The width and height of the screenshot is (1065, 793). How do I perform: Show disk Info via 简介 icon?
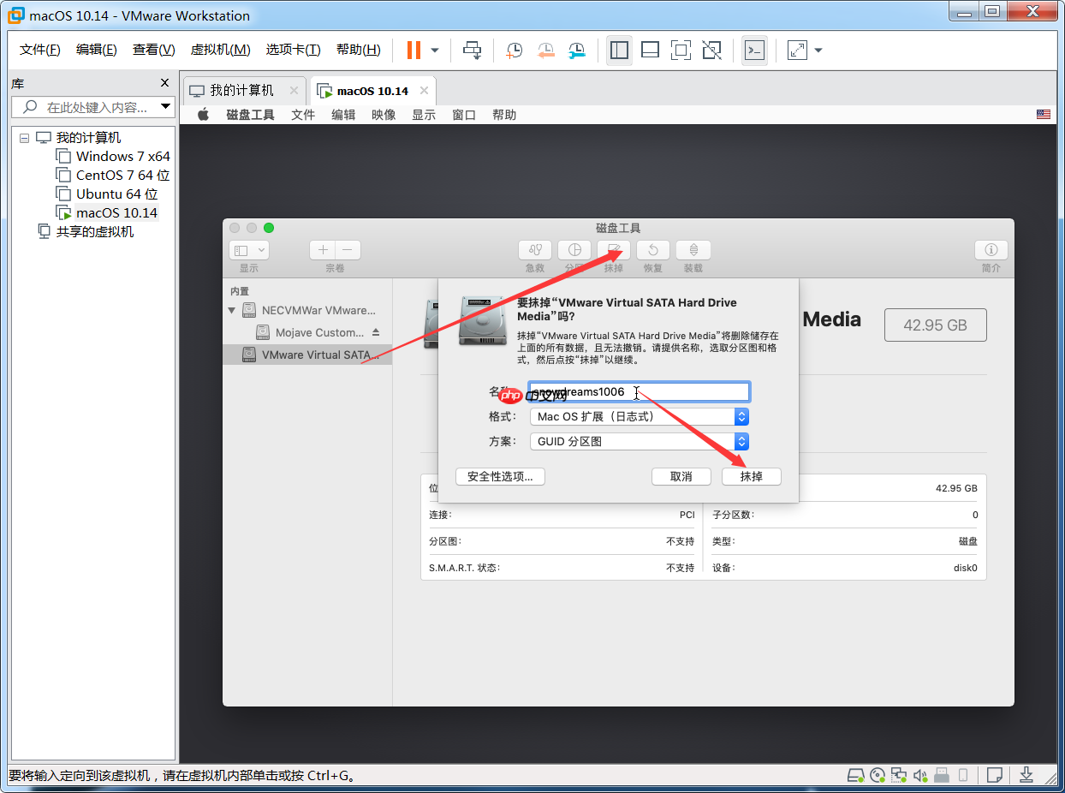tap(991, 250)
